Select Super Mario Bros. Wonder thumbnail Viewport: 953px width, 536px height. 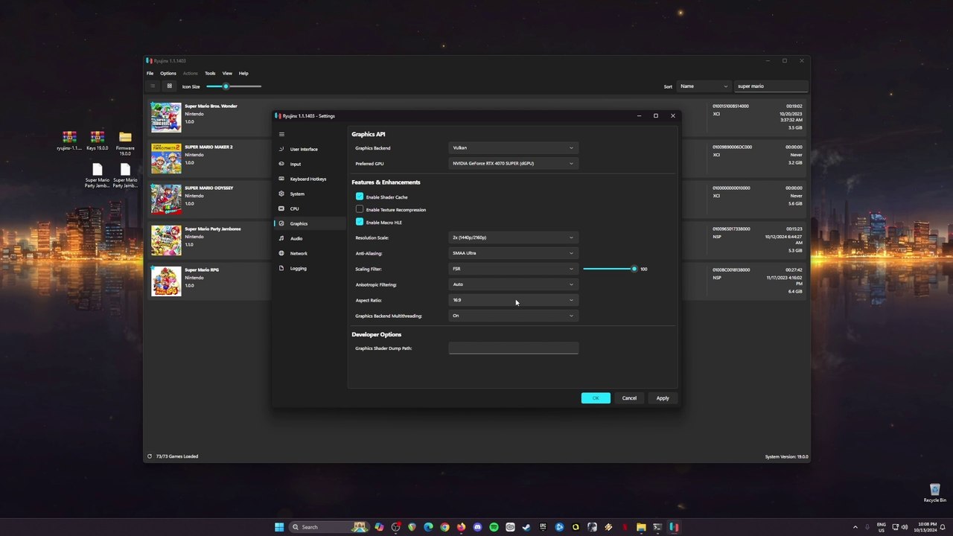[x=166, y=118]
